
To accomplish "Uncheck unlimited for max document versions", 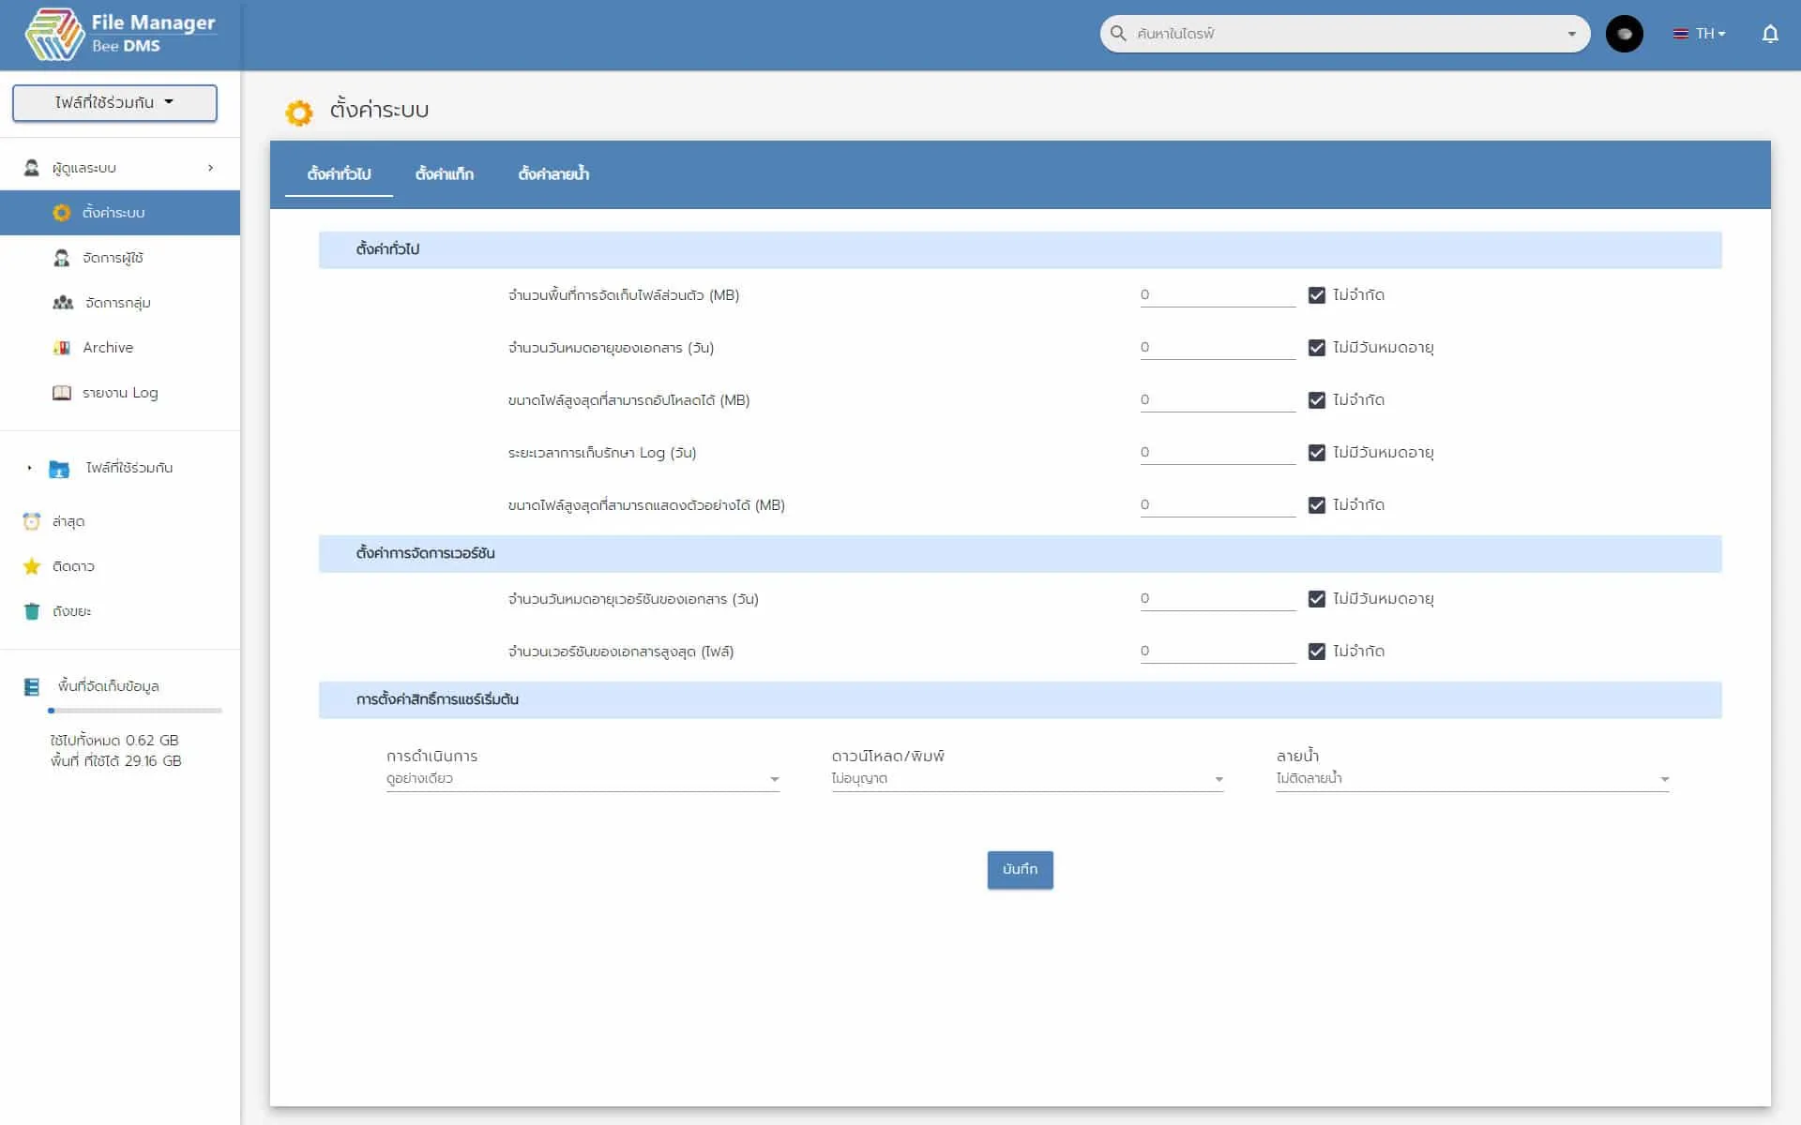I will pyautogui.click(x=1316, y=652).
